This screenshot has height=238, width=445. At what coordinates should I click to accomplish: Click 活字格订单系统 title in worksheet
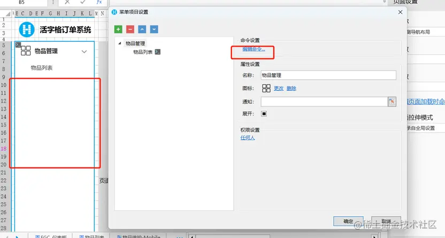[65, 30]
